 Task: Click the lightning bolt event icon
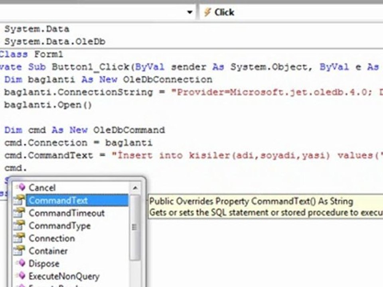pos(207,12)
